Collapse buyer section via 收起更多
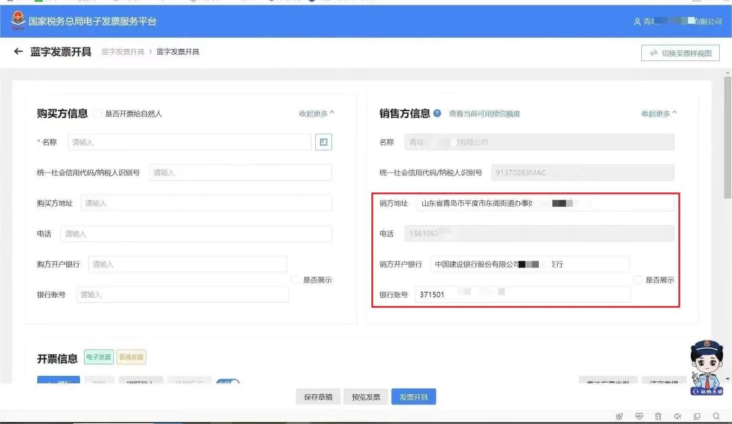The height and width of the screenshot is (424, 732). [317, 113]
